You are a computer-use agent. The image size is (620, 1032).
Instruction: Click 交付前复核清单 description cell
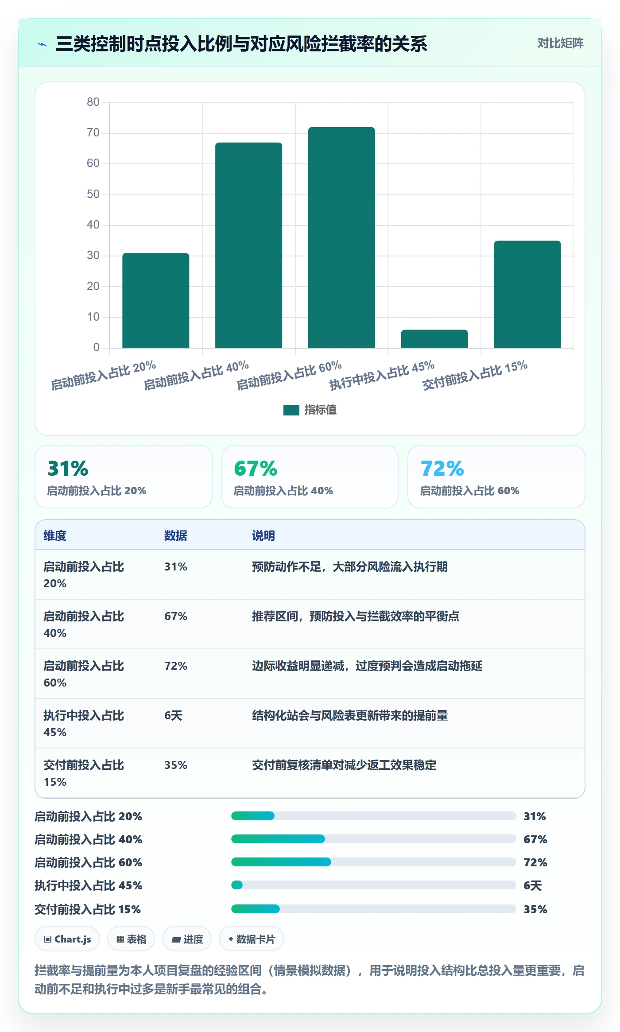(x=344, y=765)
